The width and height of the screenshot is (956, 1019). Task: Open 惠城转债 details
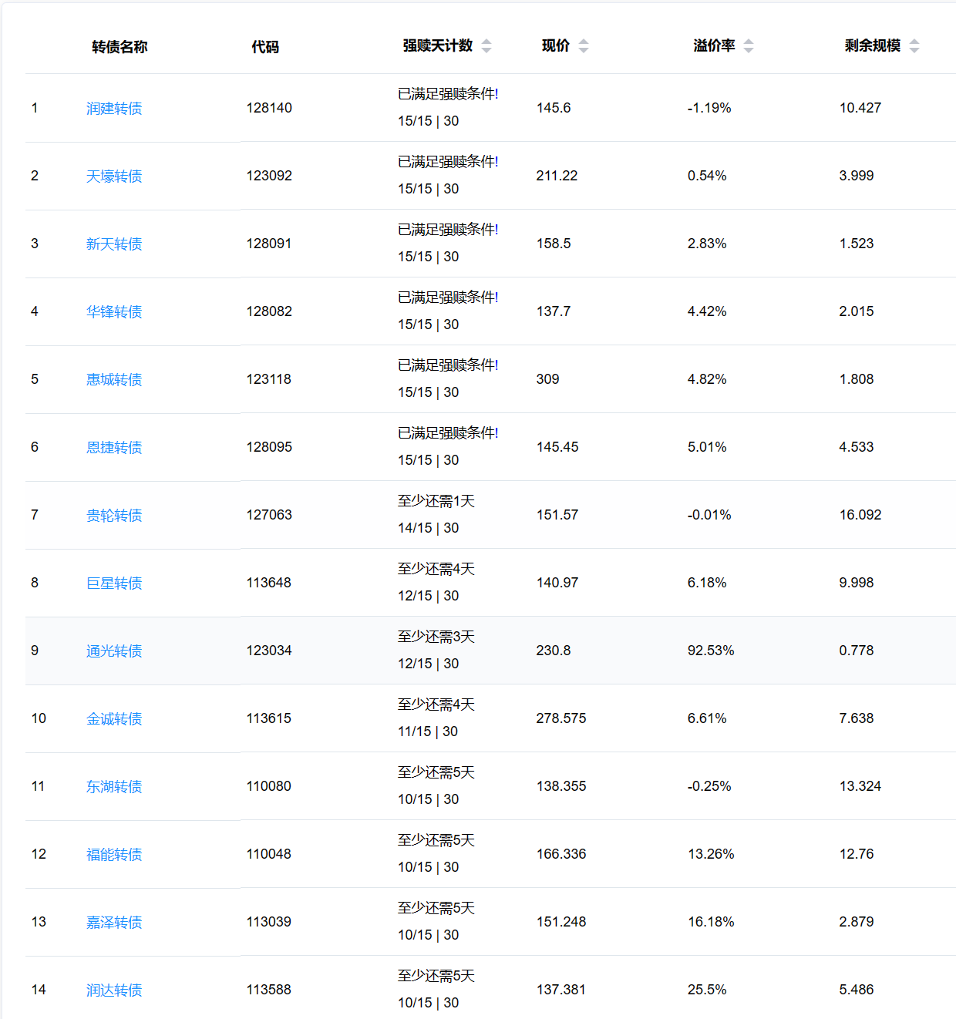pyautogui.click(x=114, y=380)
